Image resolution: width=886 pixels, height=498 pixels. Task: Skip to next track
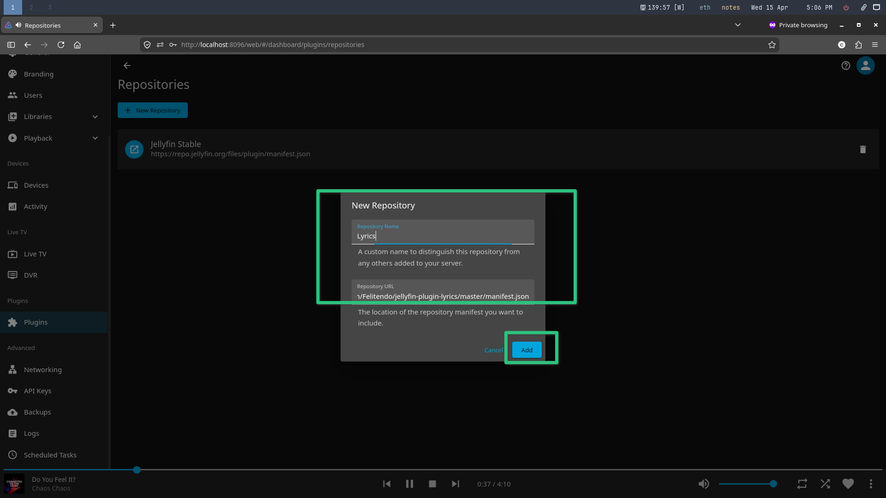coord(455,484)
